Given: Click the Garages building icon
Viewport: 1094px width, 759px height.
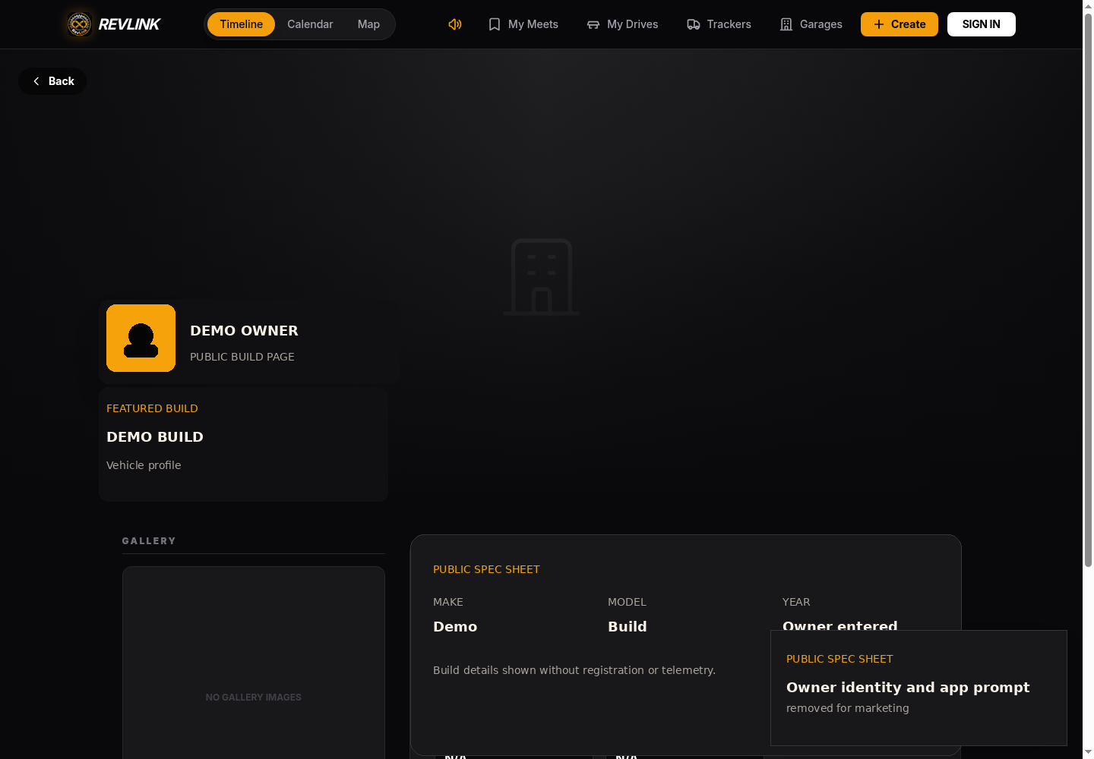Looking at the screenshot, I should 786,24.
